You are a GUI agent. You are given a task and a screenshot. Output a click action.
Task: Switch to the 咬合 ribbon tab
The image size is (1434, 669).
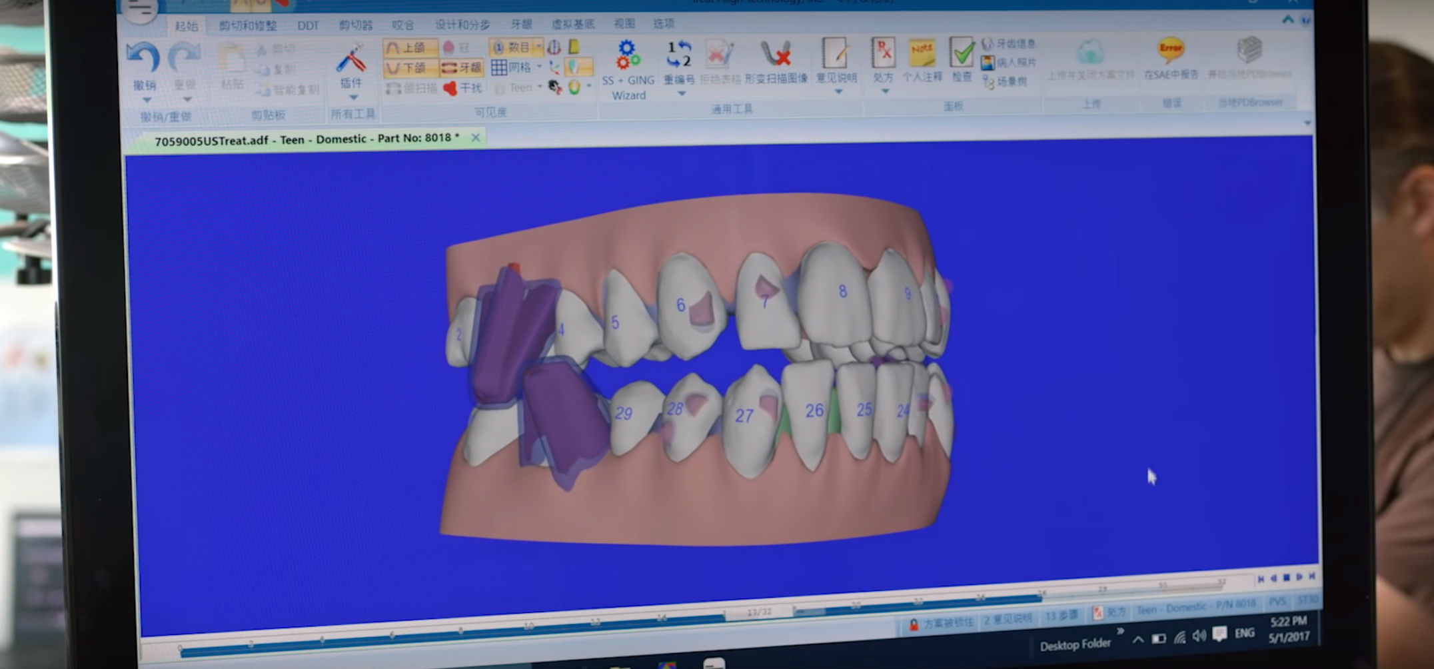[x=402, y=25]
